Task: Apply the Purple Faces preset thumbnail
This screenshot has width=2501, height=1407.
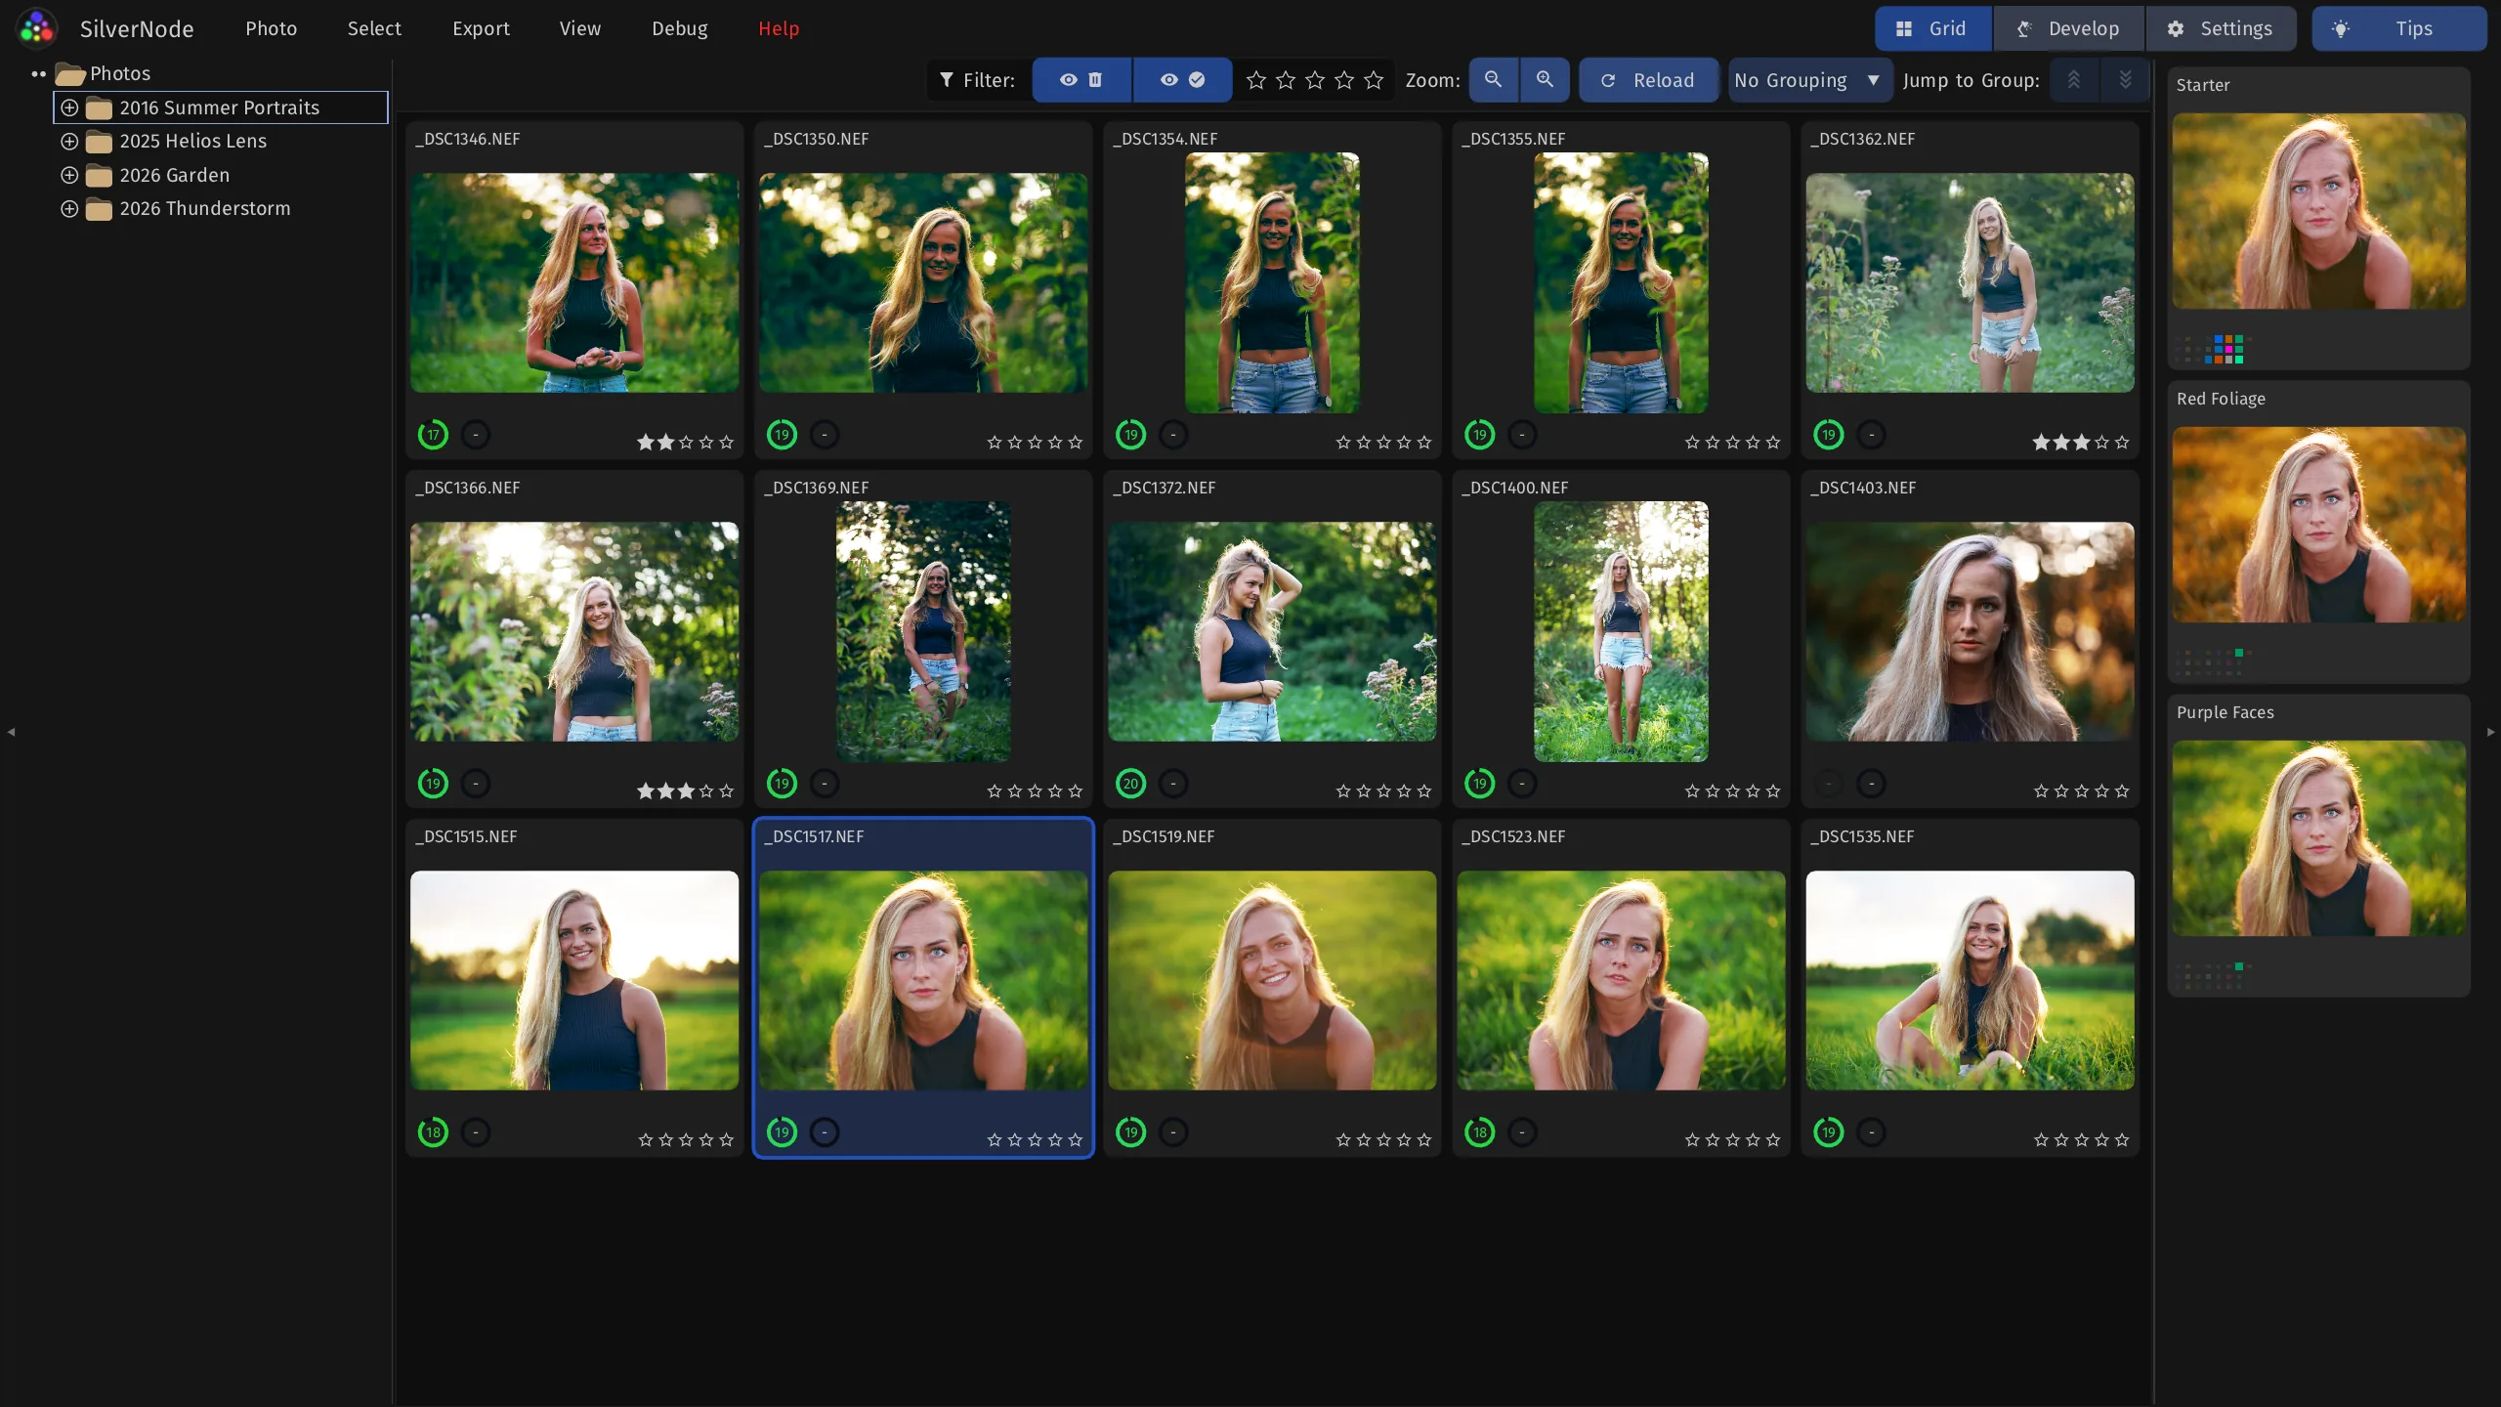Action: [2318, 838]
